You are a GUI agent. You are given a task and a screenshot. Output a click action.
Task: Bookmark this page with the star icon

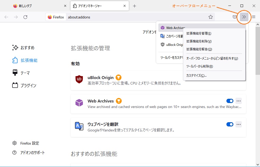pyautogui.click(x=210, y=17)
